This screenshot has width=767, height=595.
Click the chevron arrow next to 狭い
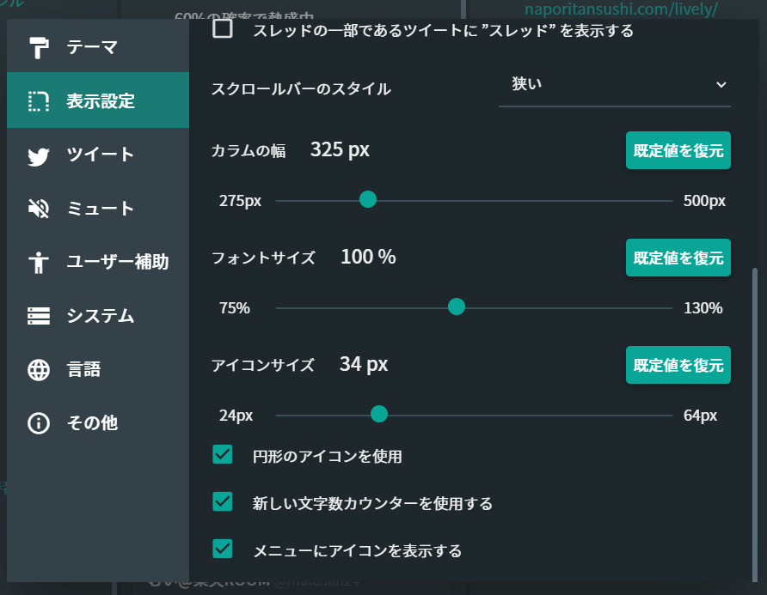tap(721, 85)
